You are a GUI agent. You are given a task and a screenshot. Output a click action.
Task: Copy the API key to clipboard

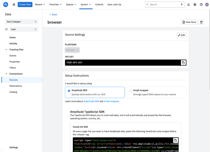click(183, 63)
